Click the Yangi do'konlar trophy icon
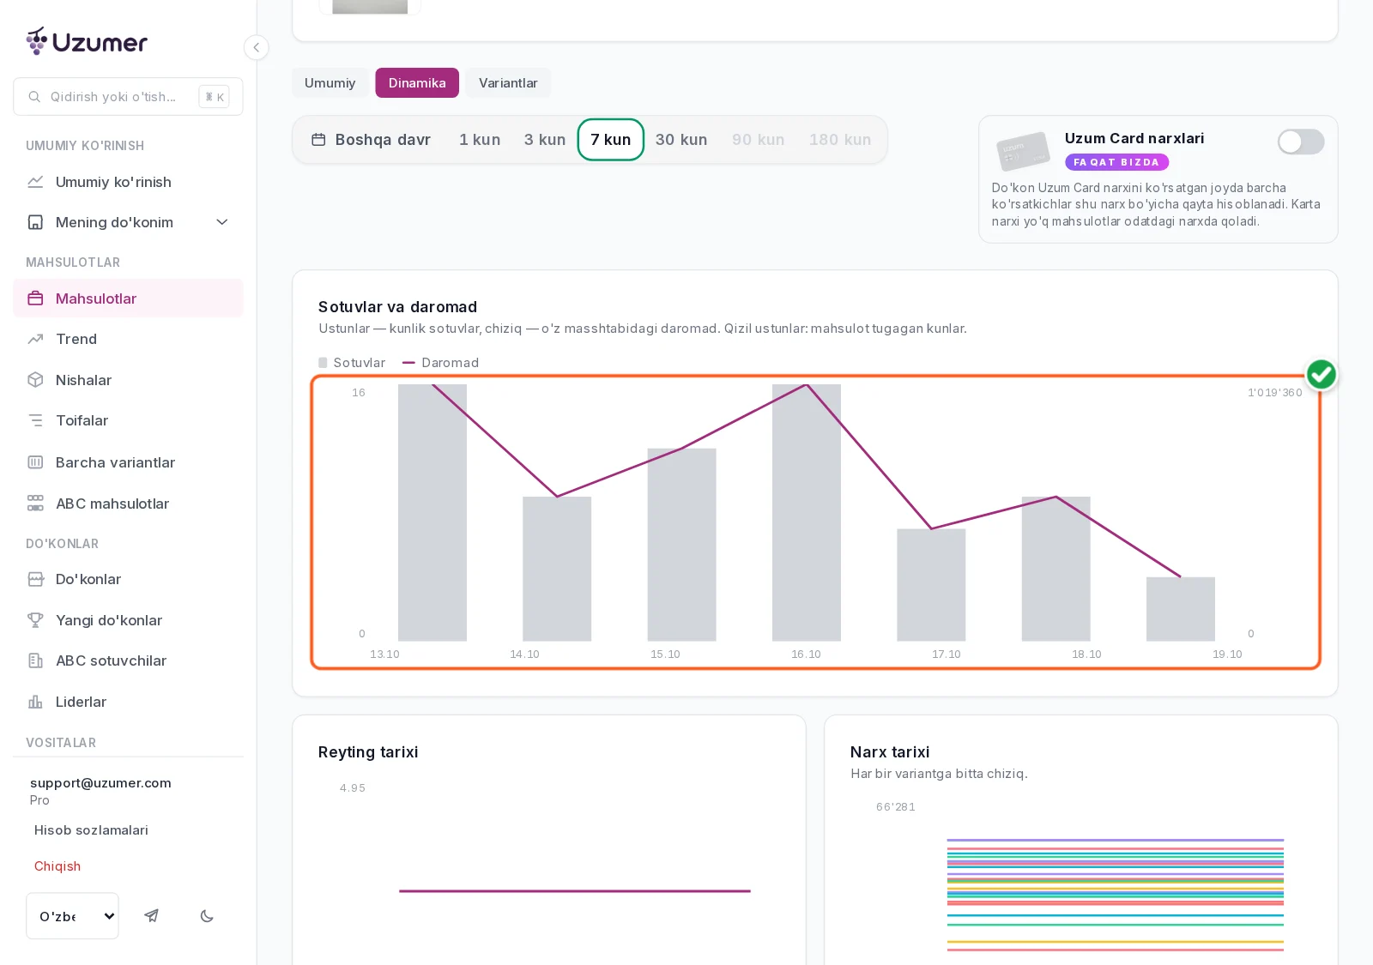Screen dimensions: 1373x965 (x=35, y=620)
